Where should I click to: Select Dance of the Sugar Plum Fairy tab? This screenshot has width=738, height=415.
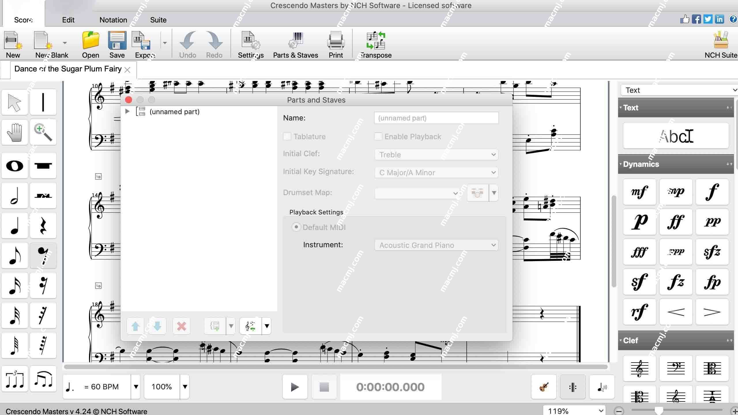point(68,69)
